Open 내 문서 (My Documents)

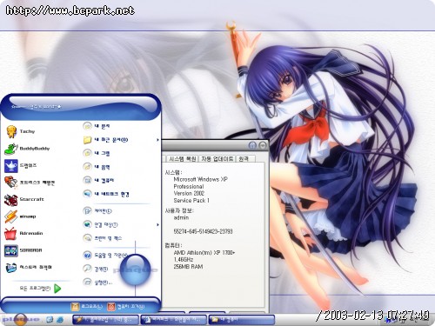click(x=97, y=126)
